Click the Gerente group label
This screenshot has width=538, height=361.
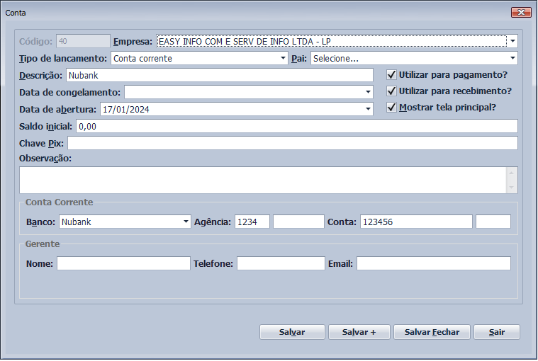[x=43, y=244]
